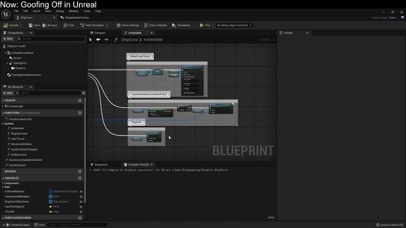
Task: Click the Components search field
Action: [51, 39]
